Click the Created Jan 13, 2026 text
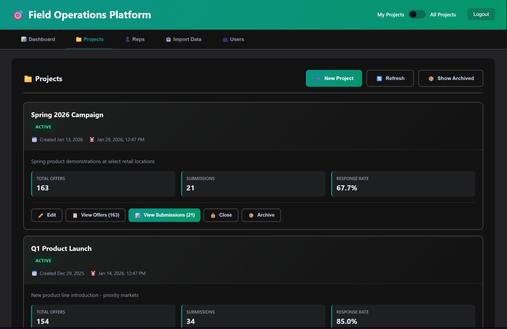Viewport: 507px width, 329px height. click(x=61, y=140)
